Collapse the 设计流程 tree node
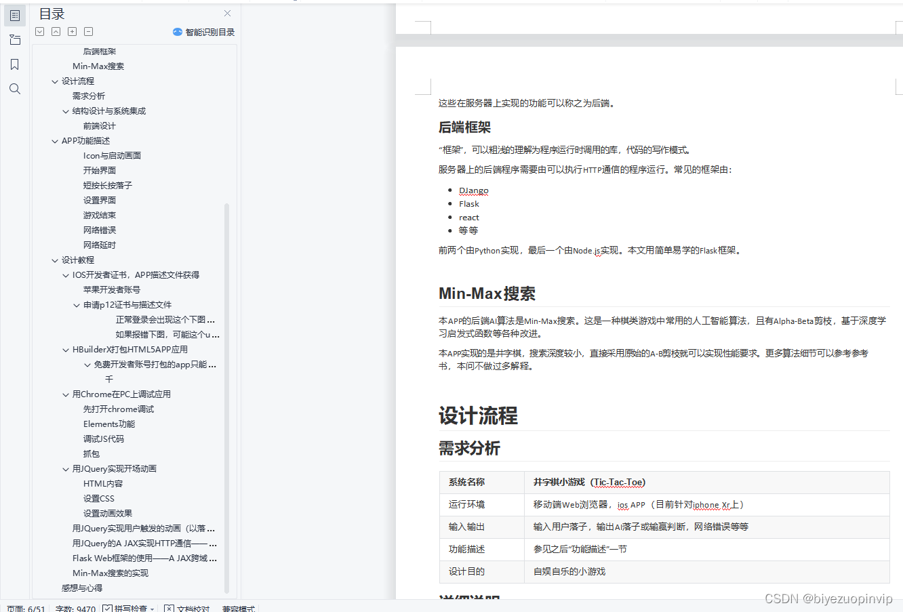Screen dimensions: 903x612 click(55, 81)
